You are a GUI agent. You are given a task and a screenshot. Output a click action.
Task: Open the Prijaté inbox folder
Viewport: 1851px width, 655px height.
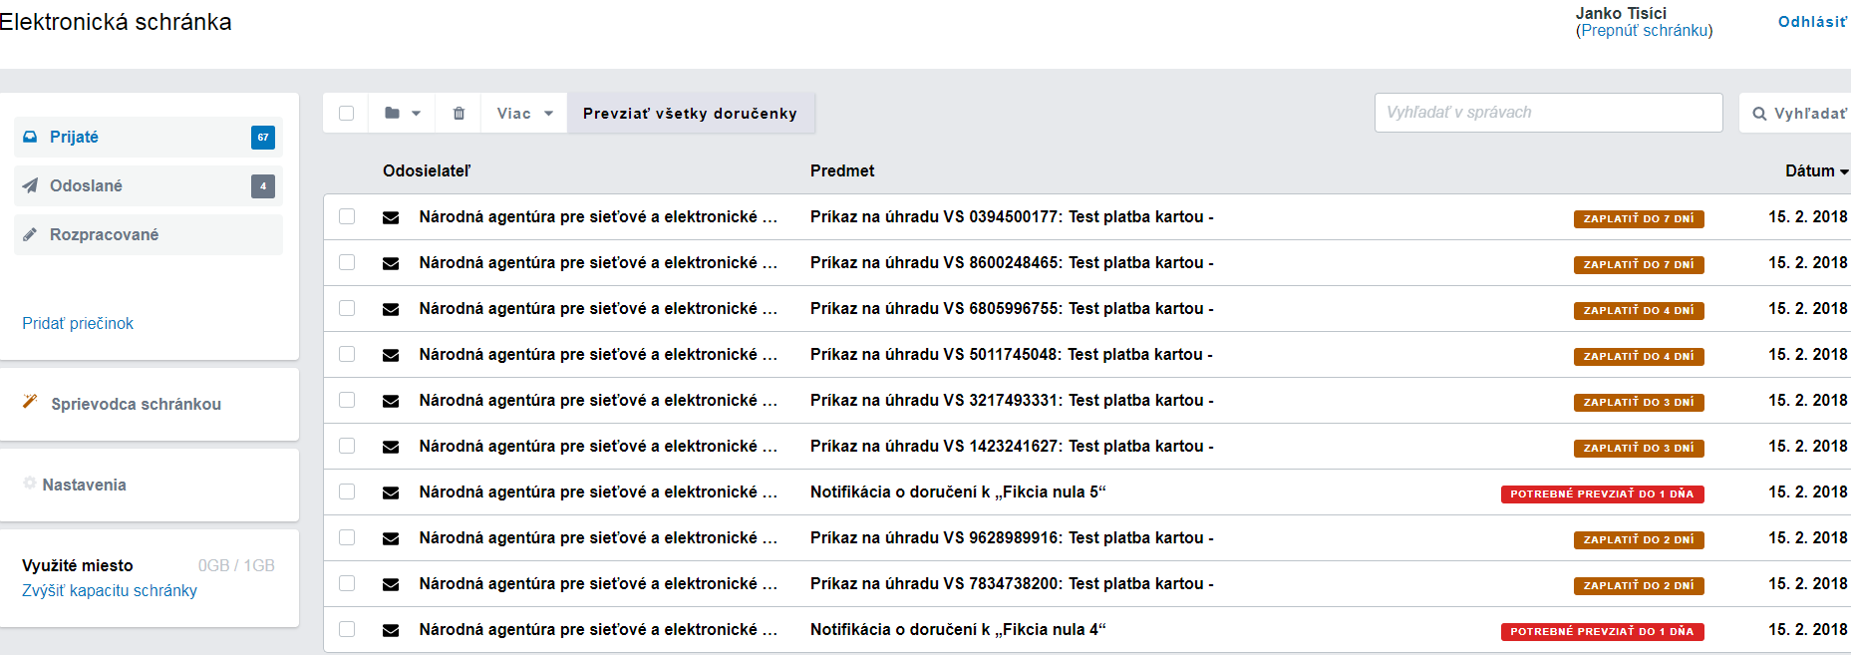(x=149, y=137)
